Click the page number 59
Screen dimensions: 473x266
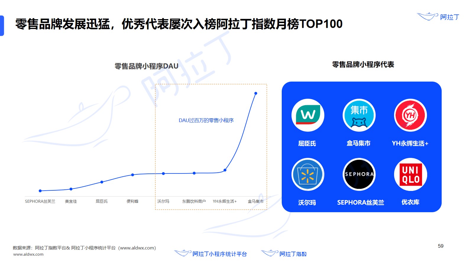tap(440, 246)
